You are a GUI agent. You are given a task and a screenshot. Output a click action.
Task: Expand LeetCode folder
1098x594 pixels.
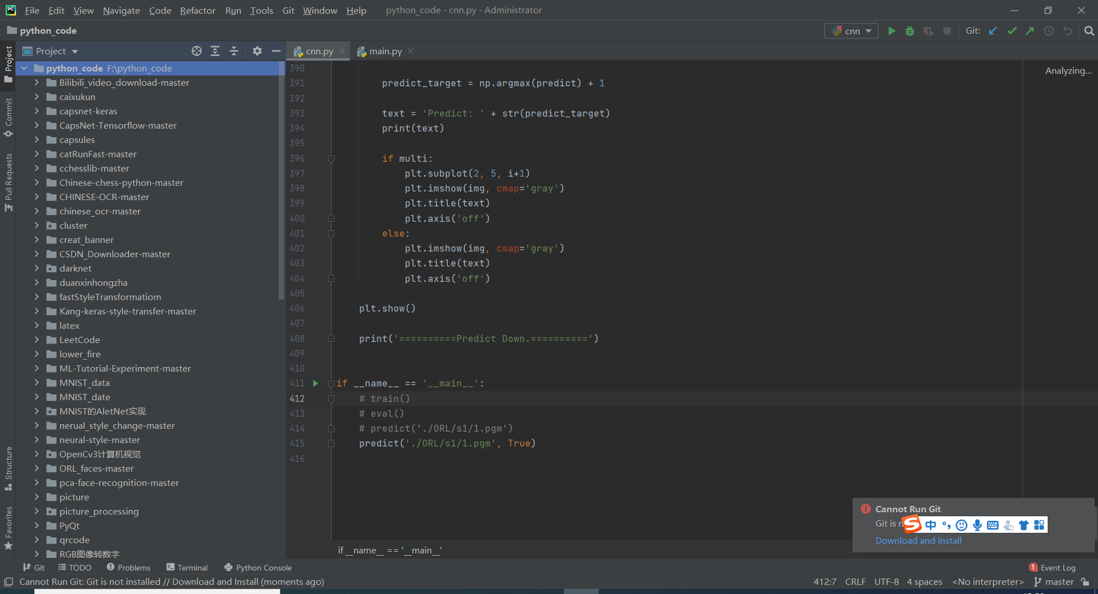tap(37, 340)
